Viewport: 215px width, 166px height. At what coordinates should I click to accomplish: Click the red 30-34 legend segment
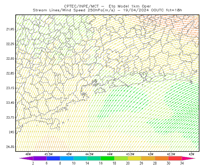tap(175, 158)
